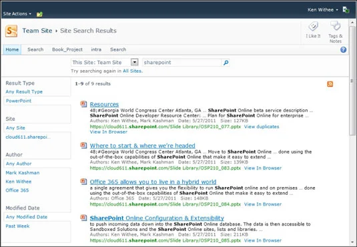This screenshot has height=247, width=357.
Task: Open Where to start & where we're headed
Action: [143, 146]
